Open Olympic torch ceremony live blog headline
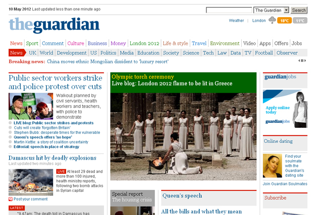Image resolution: width=323 pixels, height=215 pixels. [172, 83]
